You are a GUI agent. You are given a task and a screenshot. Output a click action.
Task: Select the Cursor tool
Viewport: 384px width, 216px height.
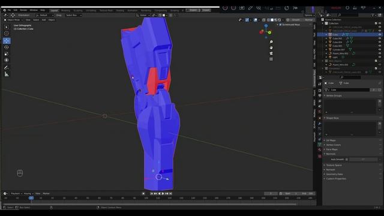tap(7, 34)
